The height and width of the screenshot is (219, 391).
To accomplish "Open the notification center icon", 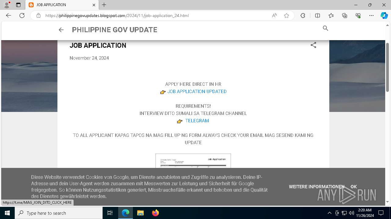I will [381, 213].
